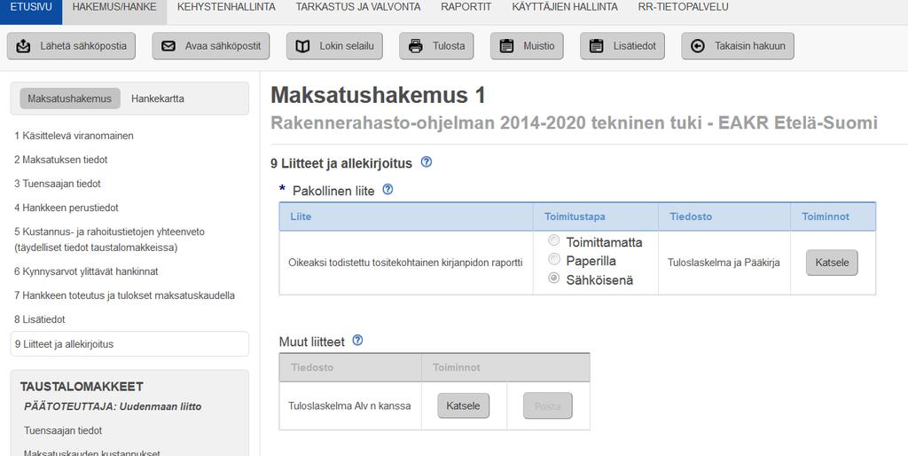
Task: Click the notepad icon on Muistio
Action: pyautogui.click(x=506, y=46)
